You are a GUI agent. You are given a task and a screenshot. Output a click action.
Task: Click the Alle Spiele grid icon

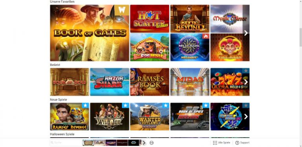[215, 143]
